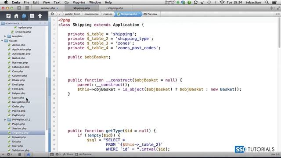Viewport: 281px width, 158px height.
Task: Click the classes breadcrumb
Action: click(108, 14)
